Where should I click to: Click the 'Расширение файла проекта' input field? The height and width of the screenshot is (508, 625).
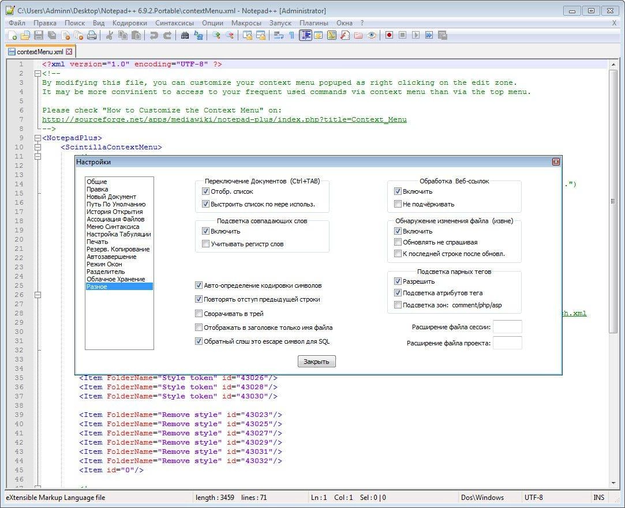[507, 343]
